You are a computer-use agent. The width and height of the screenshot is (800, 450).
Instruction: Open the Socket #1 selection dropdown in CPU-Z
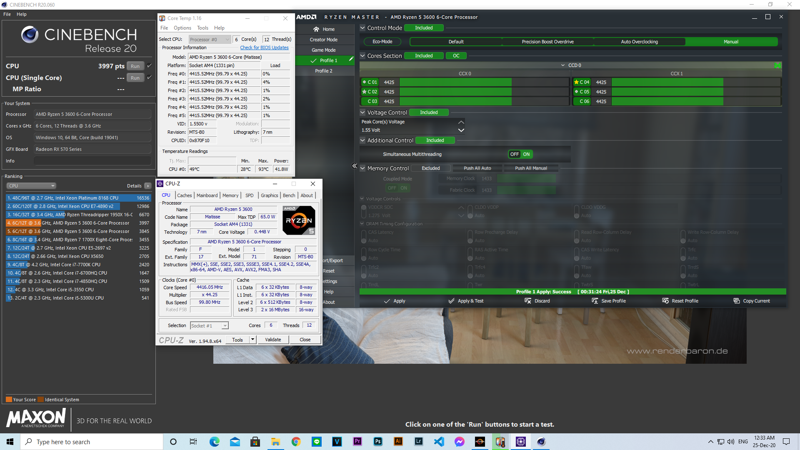pyautogui.click(x=209, y=326)
